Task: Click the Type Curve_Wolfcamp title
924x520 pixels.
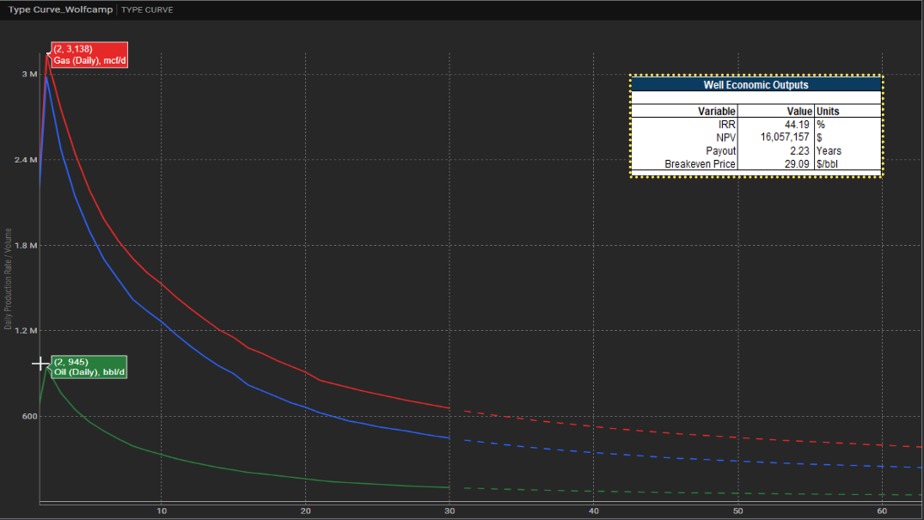Action: pyautogui.click(x=61, y=9)
